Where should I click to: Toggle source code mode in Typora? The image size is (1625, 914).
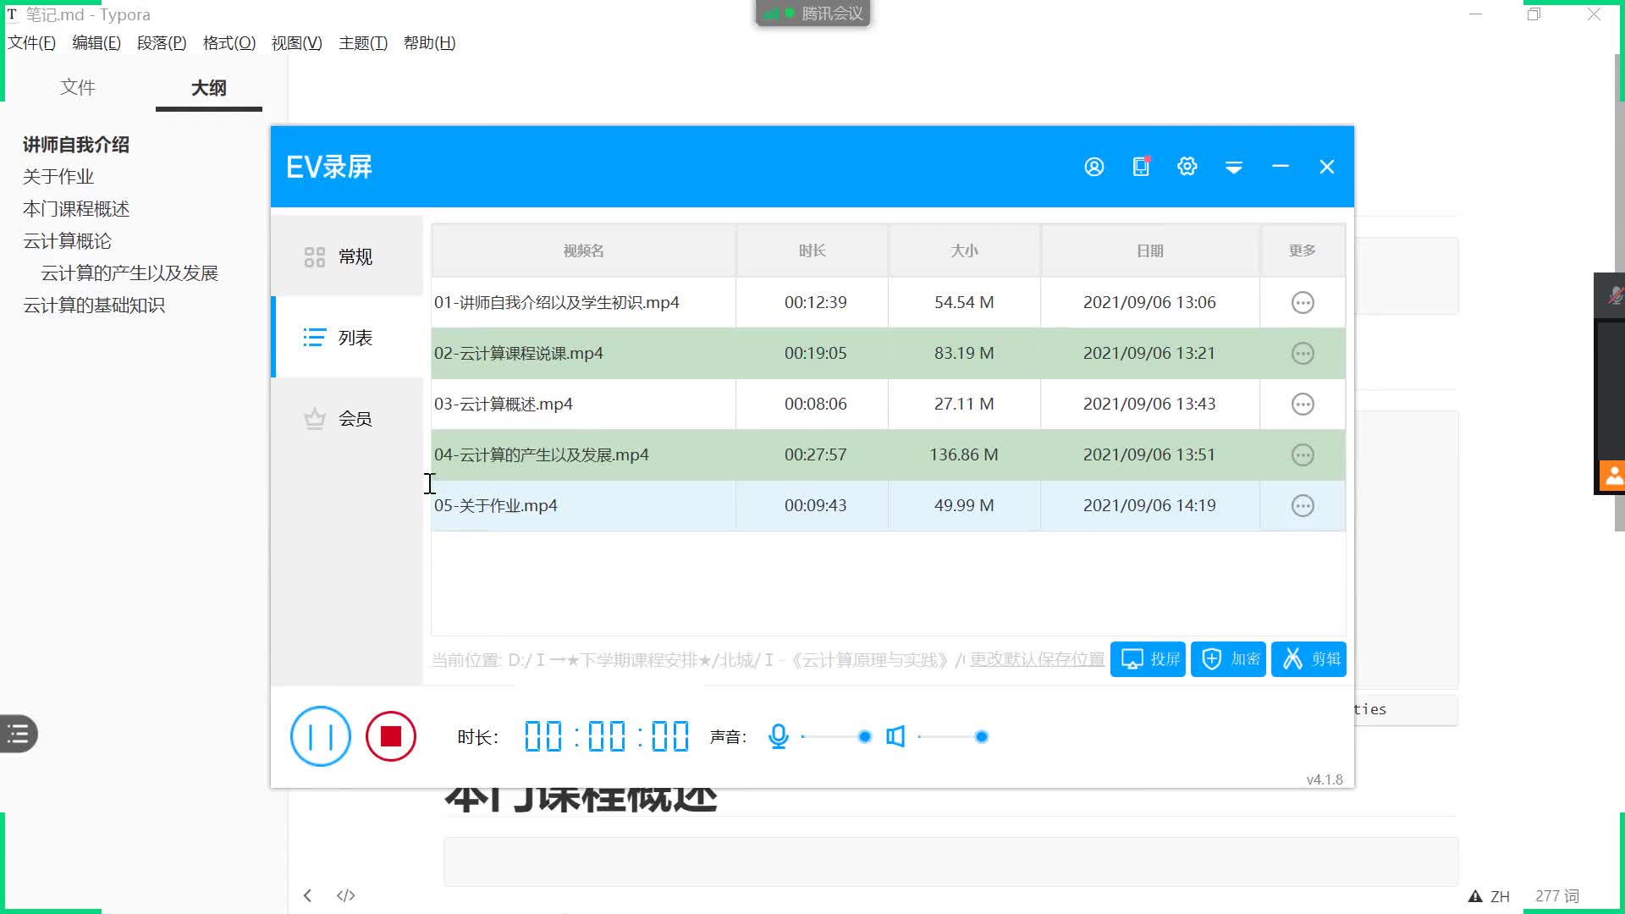[x=346, y=895]
